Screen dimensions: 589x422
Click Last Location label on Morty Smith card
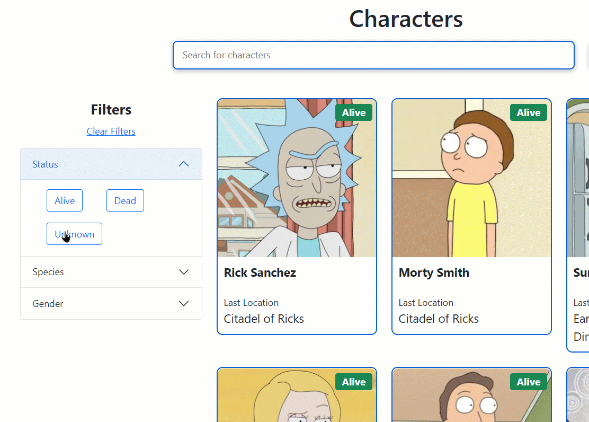[x=426, y=303]
